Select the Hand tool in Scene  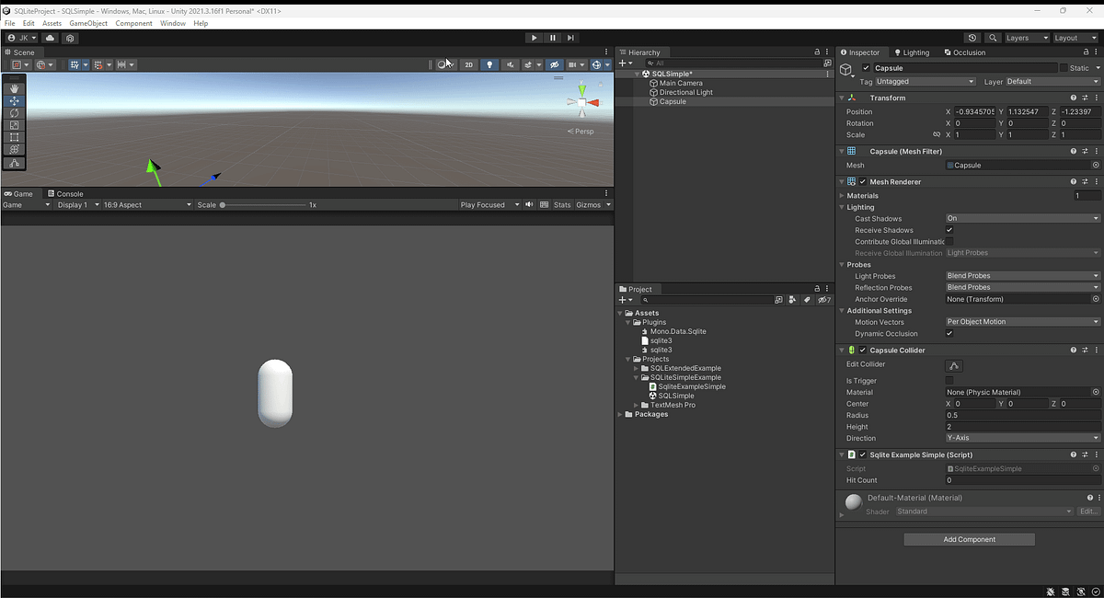pos(15,88)
